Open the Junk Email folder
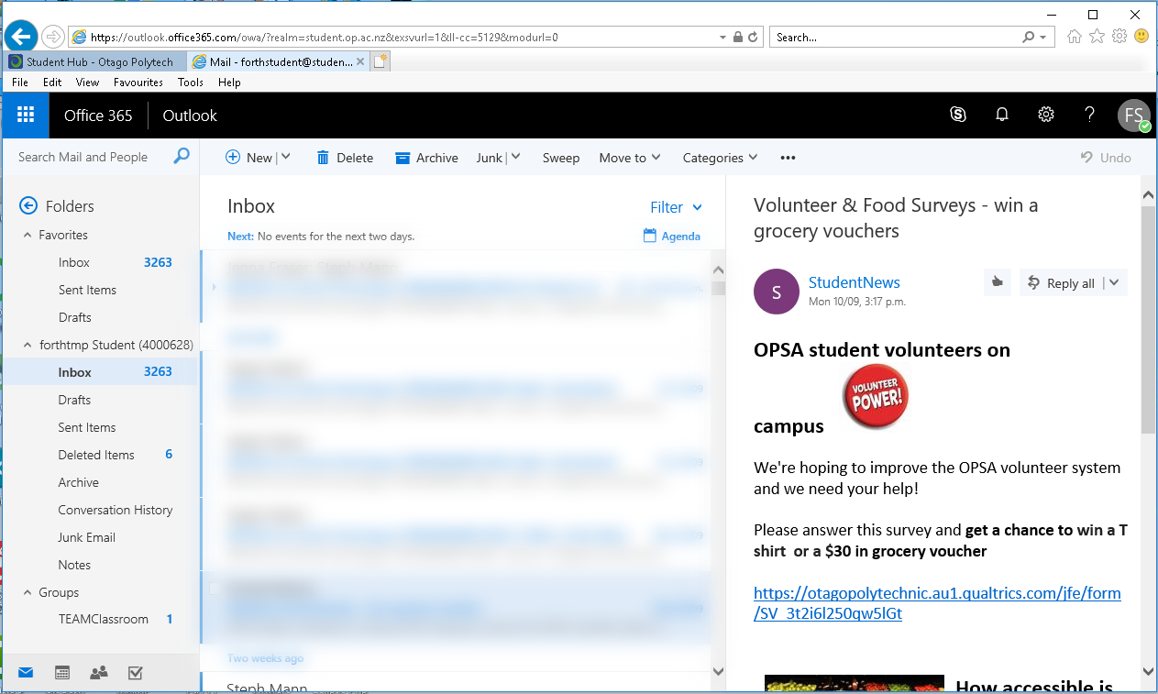This screenshot has height=694, width=1158. coord(87,537)
